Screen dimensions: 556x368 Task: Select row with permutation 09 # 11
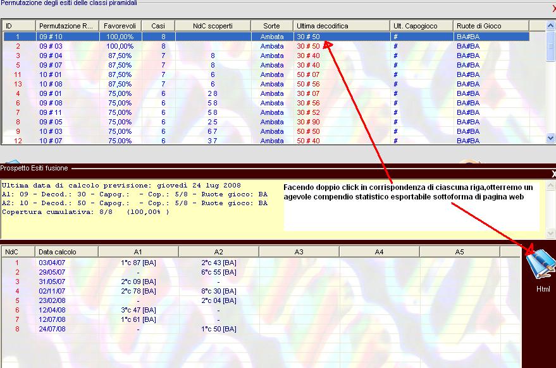pyautogui.click(x=266, y=112)
